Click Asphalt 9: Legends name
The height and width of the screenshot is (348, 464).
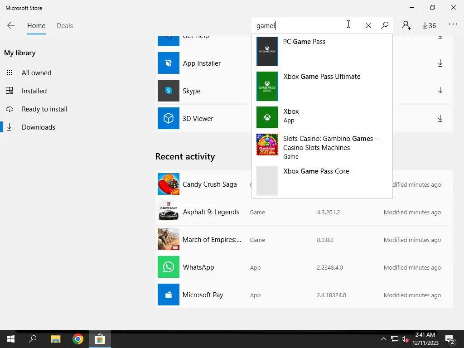tap(211, 212)
